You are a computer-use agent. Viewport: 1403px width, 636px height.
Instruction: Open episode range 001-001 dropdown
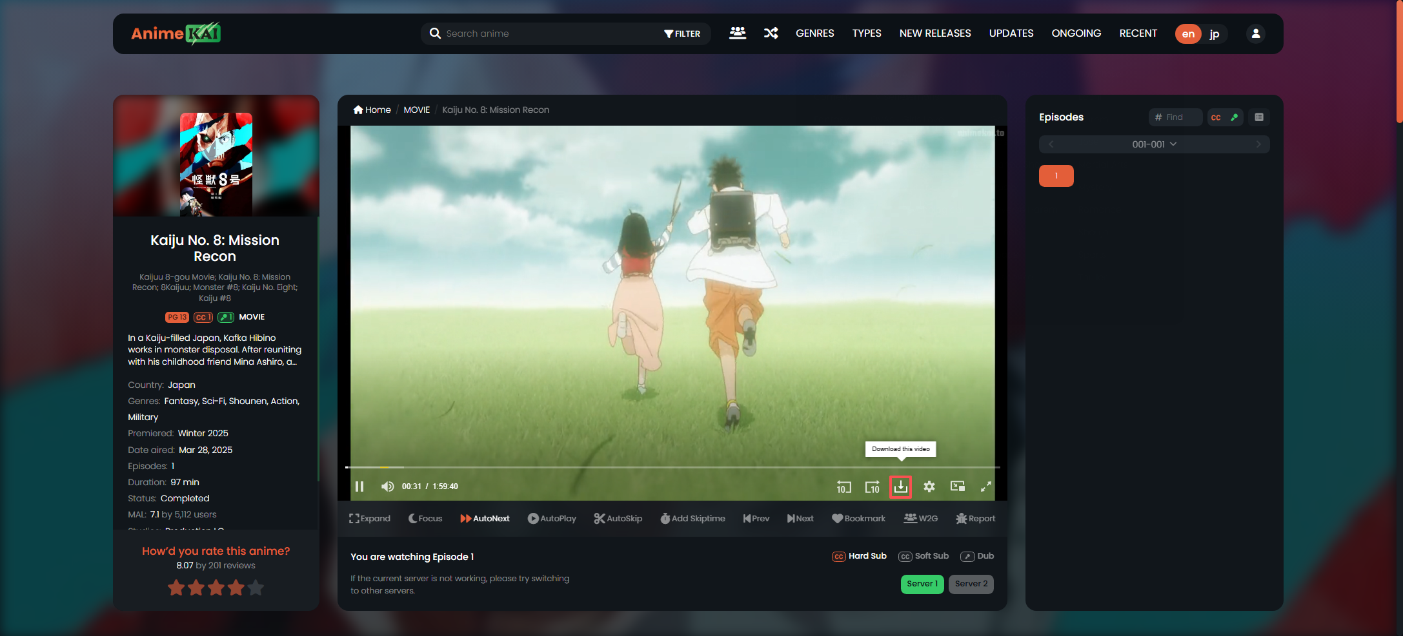(x=1154, y=144)
